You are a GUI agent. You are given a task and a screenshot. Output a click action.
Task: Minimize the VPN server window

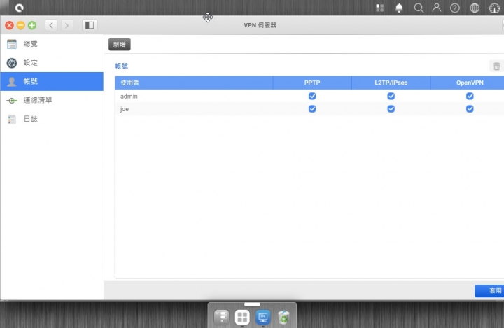tap(20, 25)
